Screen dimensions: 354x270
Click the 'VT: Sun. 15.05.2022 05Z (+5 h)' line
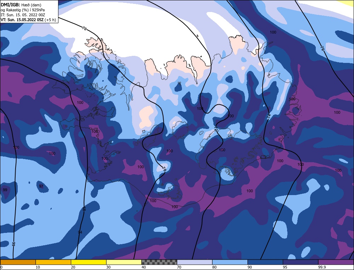[x=28, y=19]
